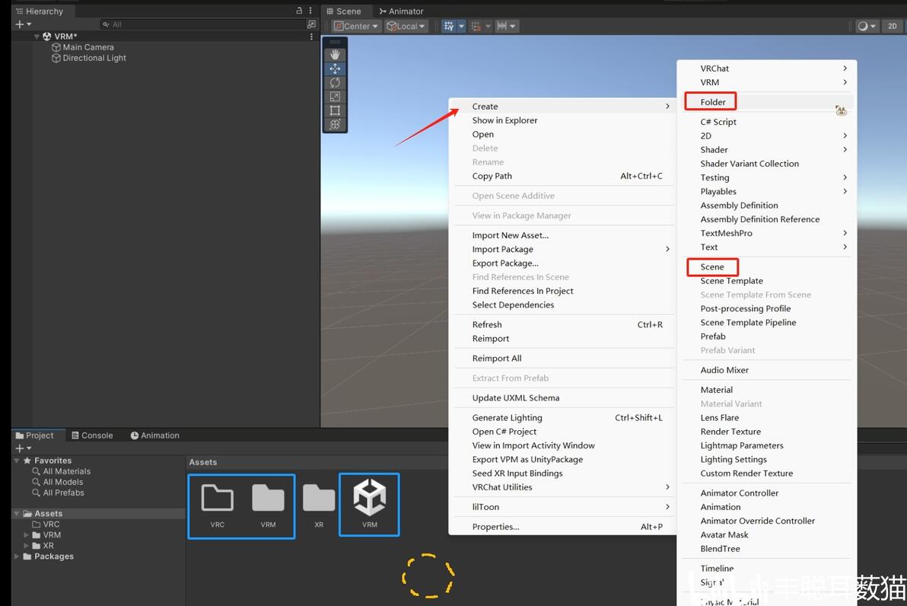Select the Transform tool in scene toolbar
Viewport: 907px width, 606px height.
335,124
